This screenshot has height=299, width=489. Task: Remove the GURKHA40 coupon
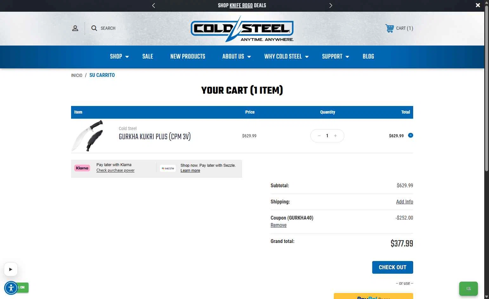(x=279, y=225)
